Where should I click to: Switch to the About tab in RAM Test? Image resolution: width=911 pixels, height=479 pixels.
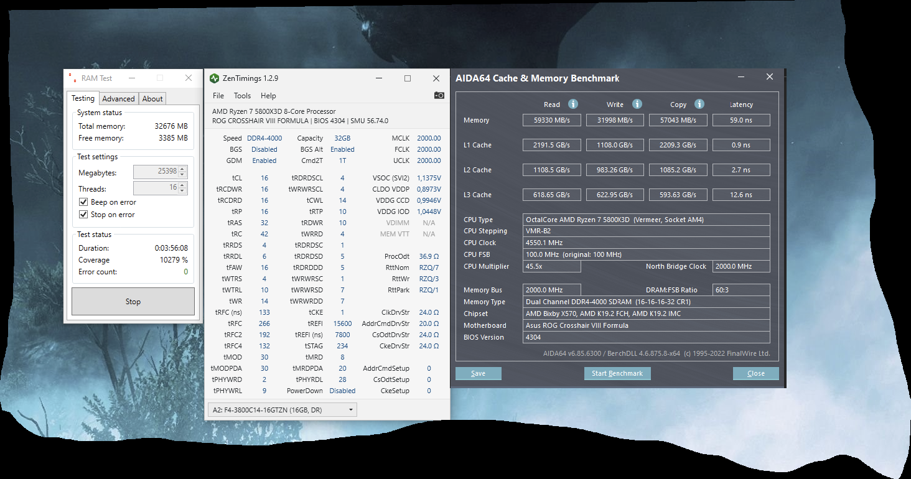coord(152,99)
